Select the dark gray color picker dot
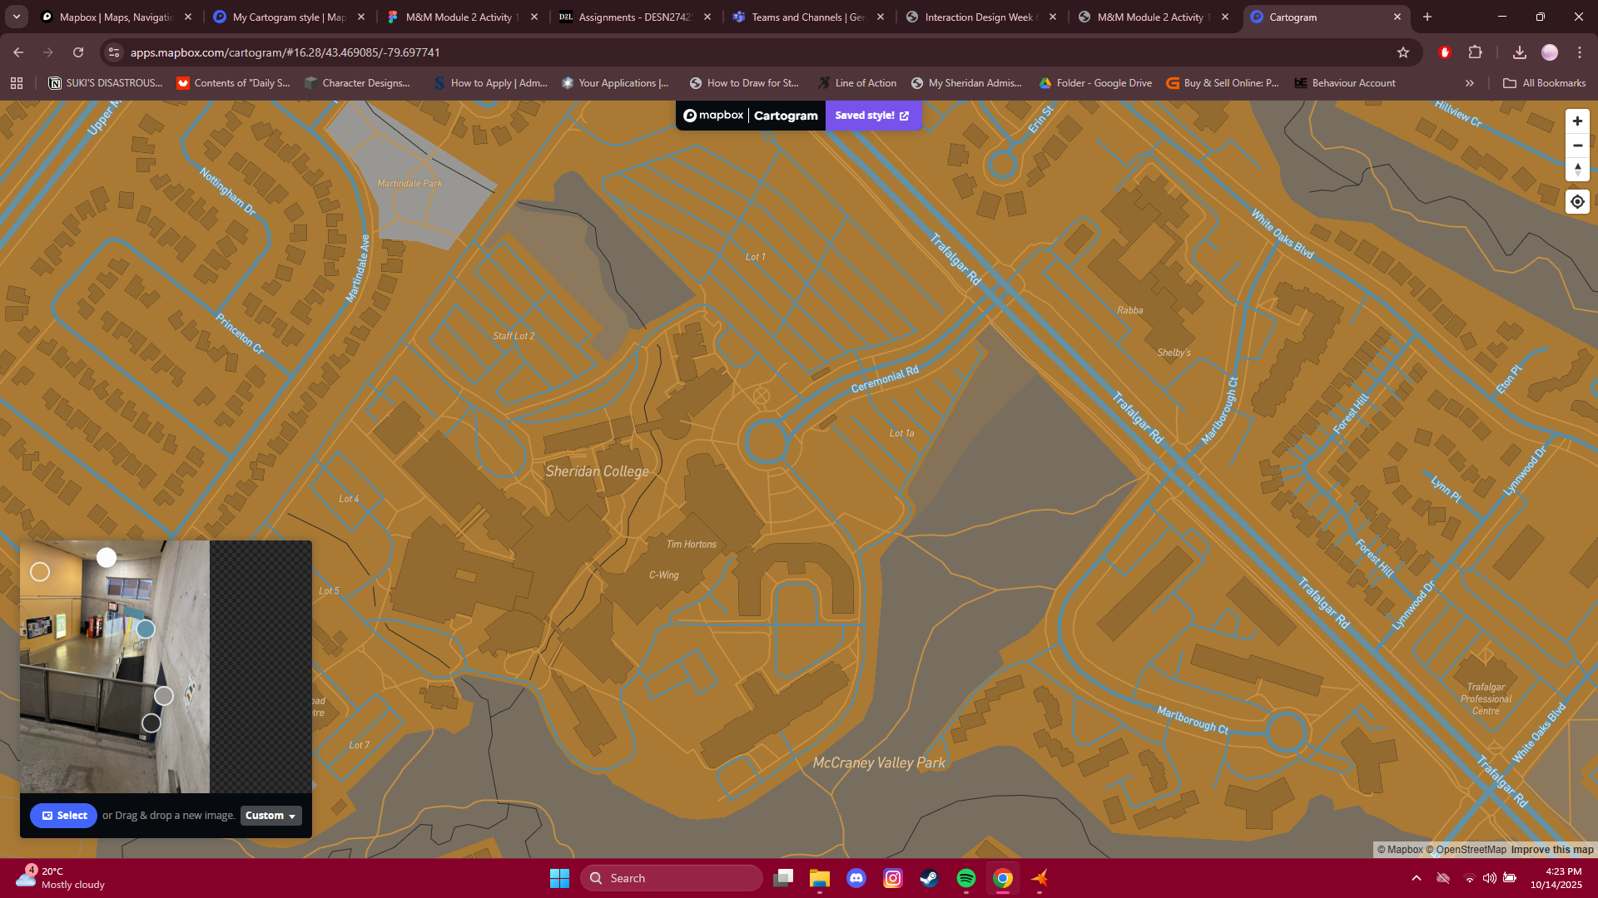 (151, 723)
